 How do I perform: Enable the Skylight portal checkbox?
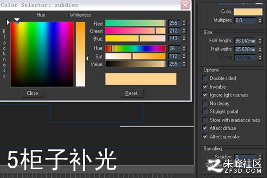[205, 112]
